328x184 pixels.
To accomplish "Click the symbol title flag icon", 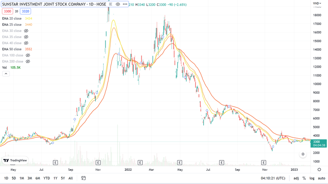I will tap(111, 4).
